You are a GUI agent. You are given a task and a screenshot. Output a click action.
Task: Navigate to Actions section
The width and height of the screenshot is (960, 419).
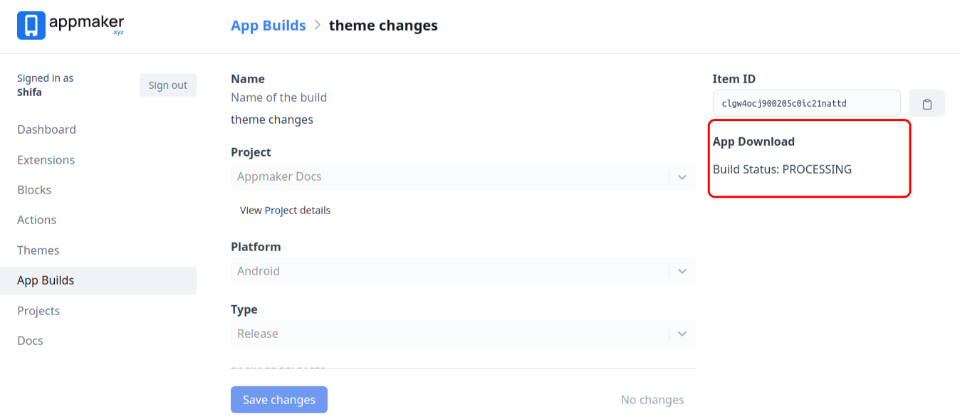[36, 220]
